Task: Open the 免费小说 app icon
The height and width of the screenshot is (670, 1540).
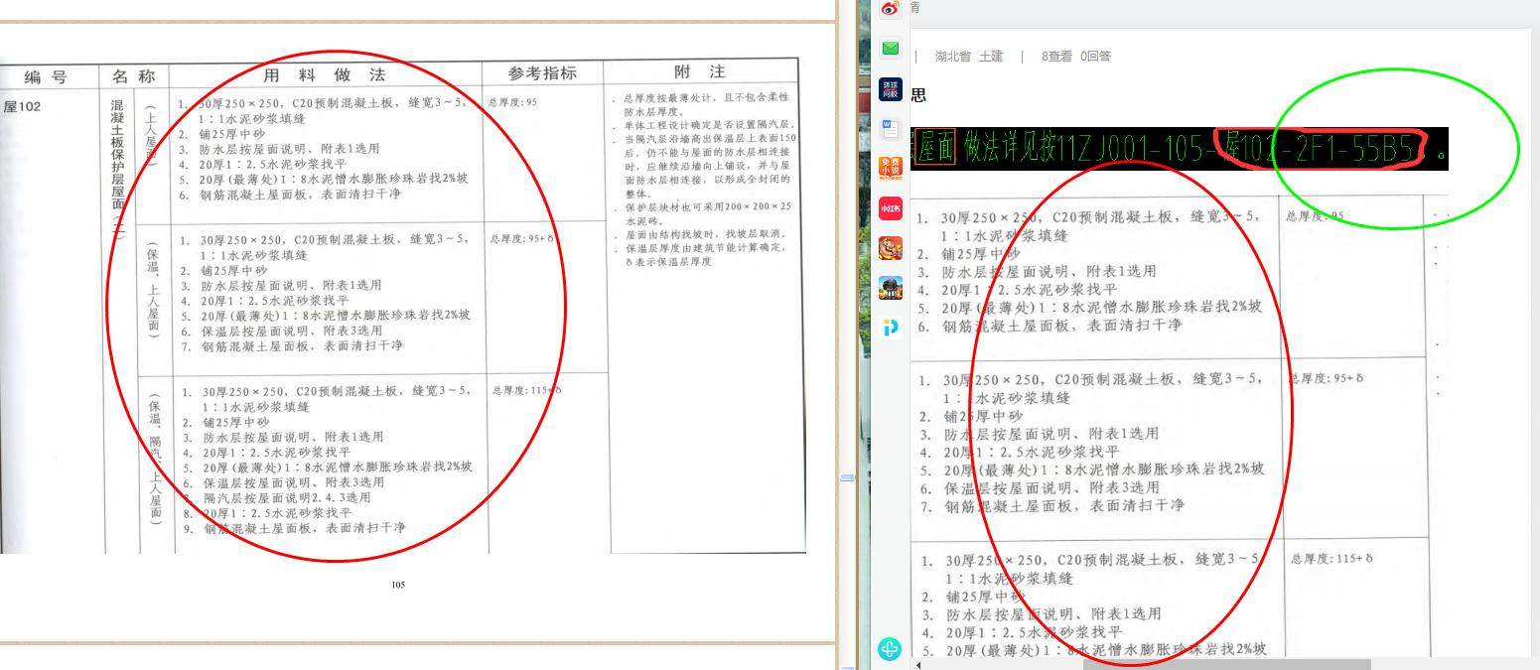Action: [891, 168]
